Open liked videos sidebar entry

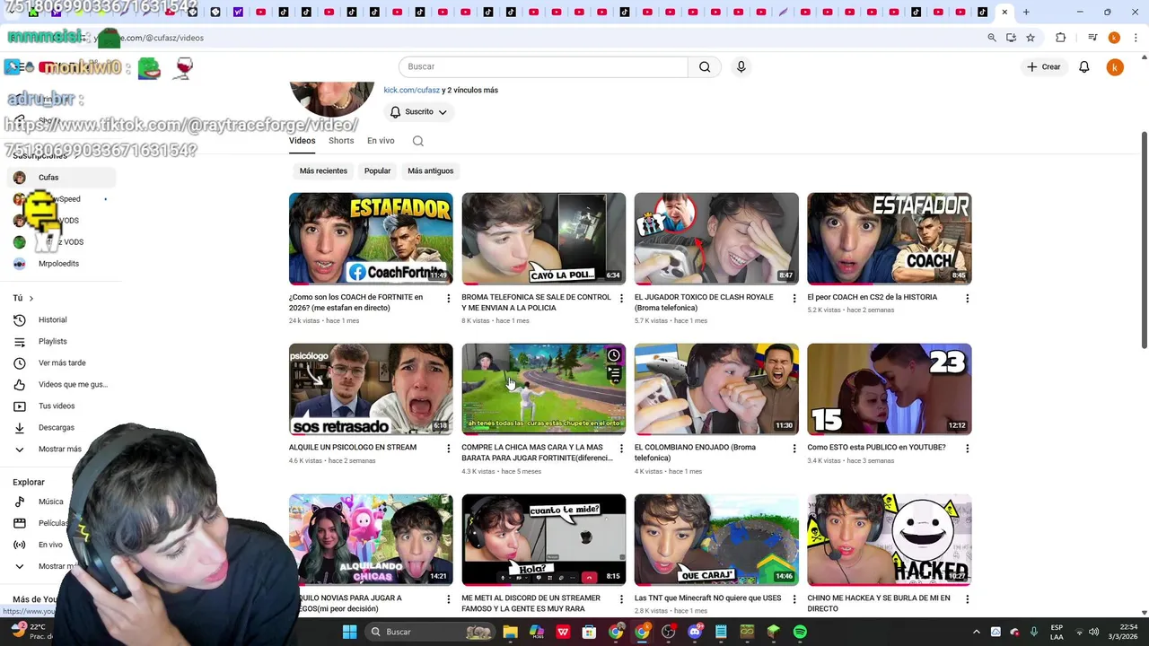[x=59, y=384]
